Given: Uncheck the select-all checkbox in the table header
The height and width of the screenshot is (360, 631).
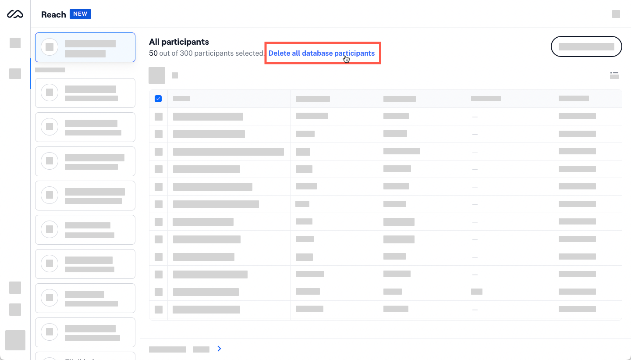Looking at the screenshot, I should 158,99.
